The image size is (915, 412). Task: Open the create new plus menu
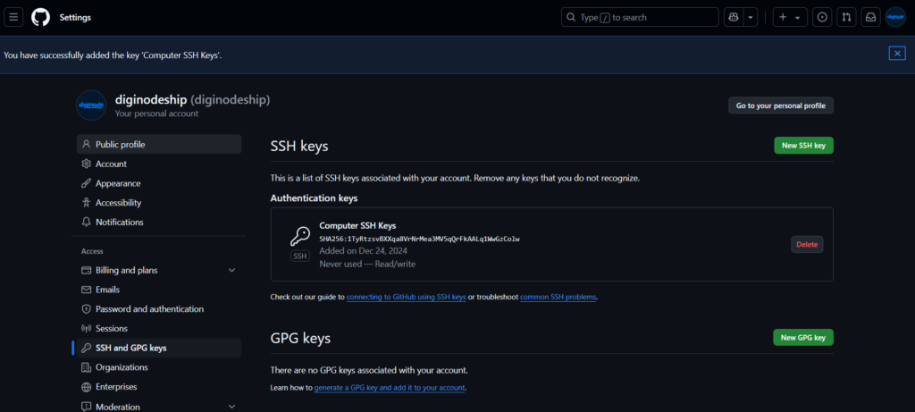click(790, 18)
